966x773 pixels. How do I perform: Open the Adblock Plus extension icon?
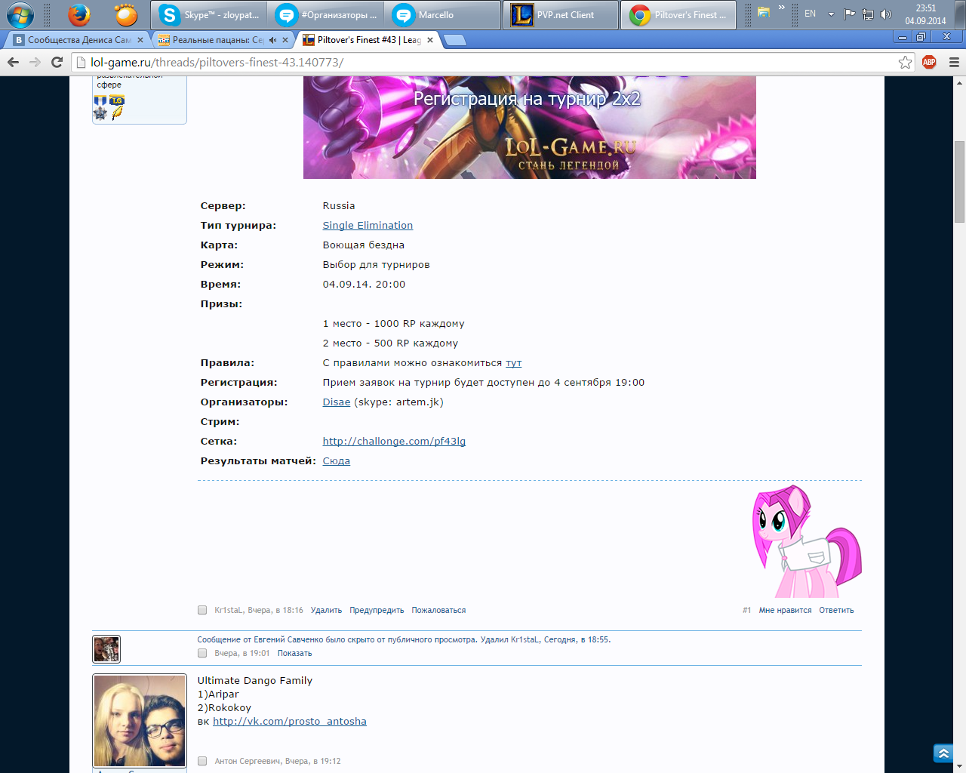[929, 63]
